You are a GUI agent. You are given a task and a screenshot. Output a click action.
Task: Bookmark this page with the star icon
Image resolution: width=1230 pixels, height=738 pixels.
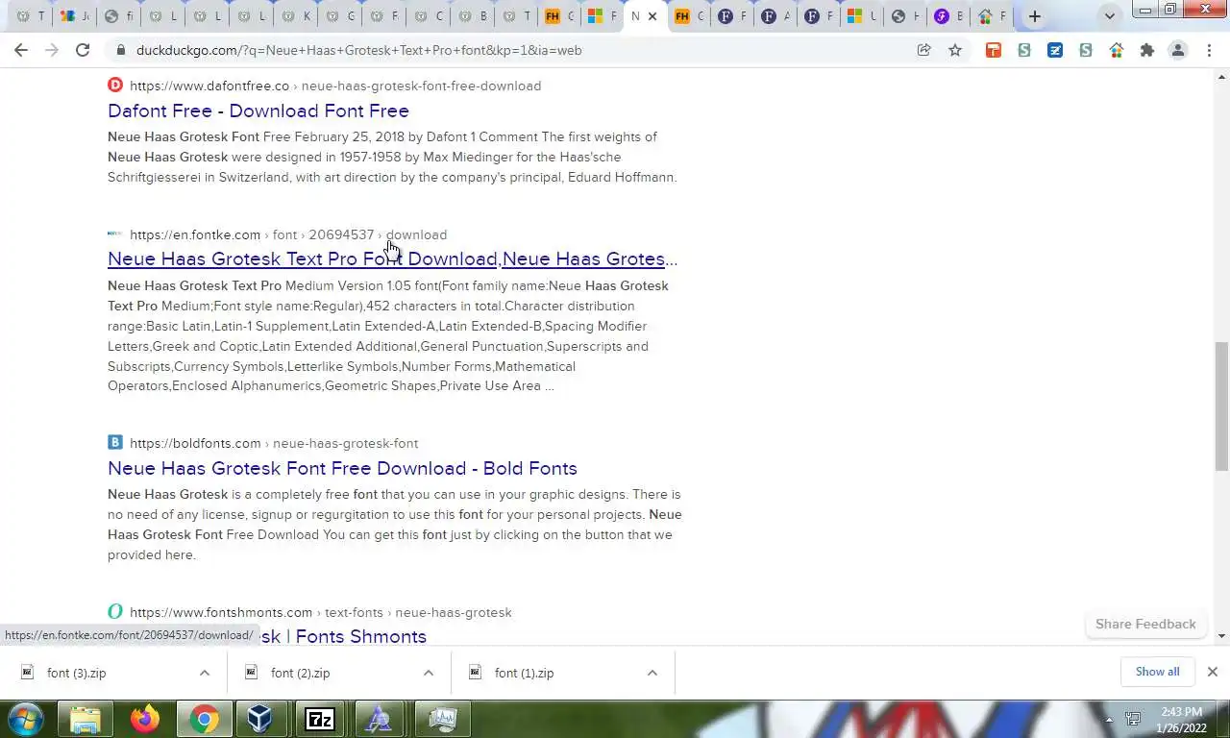[x=955, y=50]
